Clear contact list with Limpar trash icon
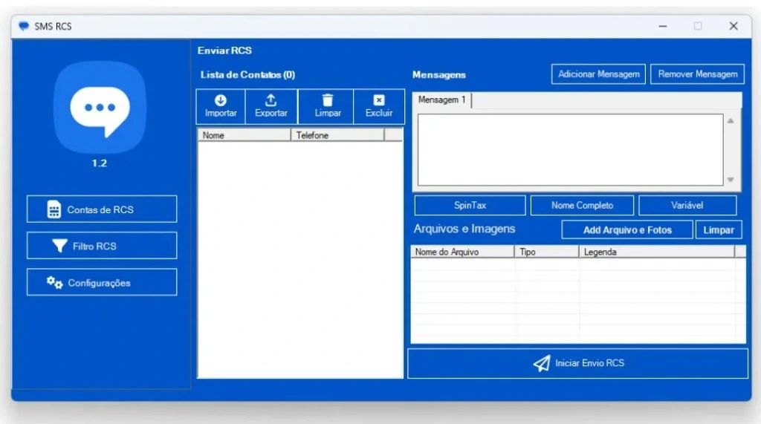This screenshot has width=761, height=424. [x=326, y=106]
